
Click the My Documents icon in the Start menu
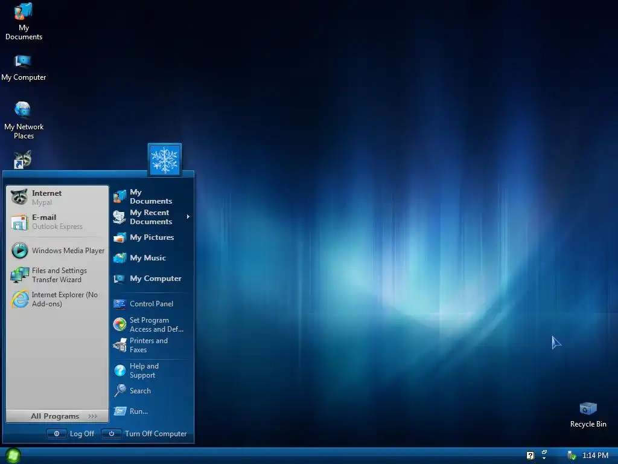[119, 196]
